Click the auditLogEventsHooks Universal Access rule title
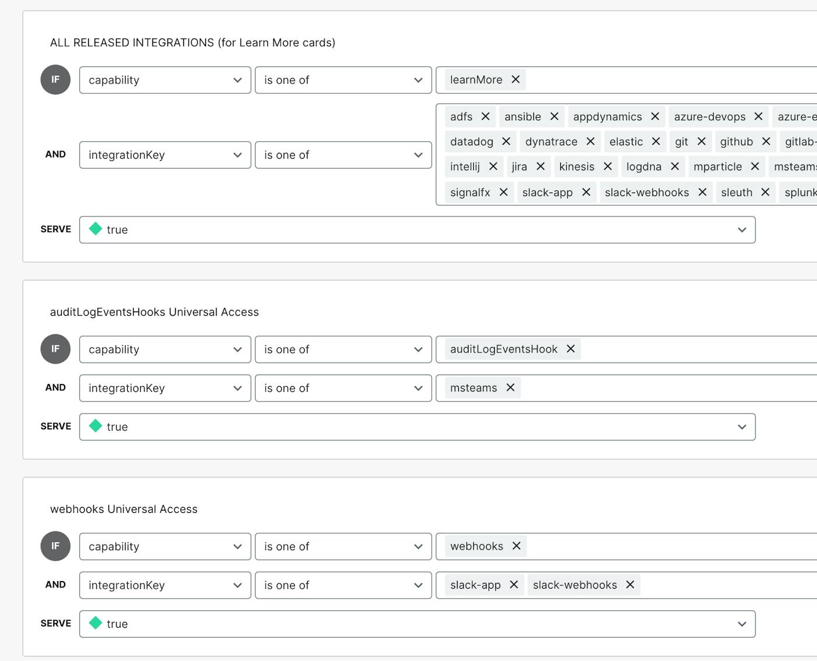This screenshot has height=661, width=817. (x=154, y=312)
